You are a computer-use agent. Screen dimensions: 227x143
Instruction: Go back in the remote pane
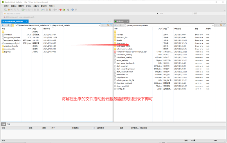(x=115, y=25)
